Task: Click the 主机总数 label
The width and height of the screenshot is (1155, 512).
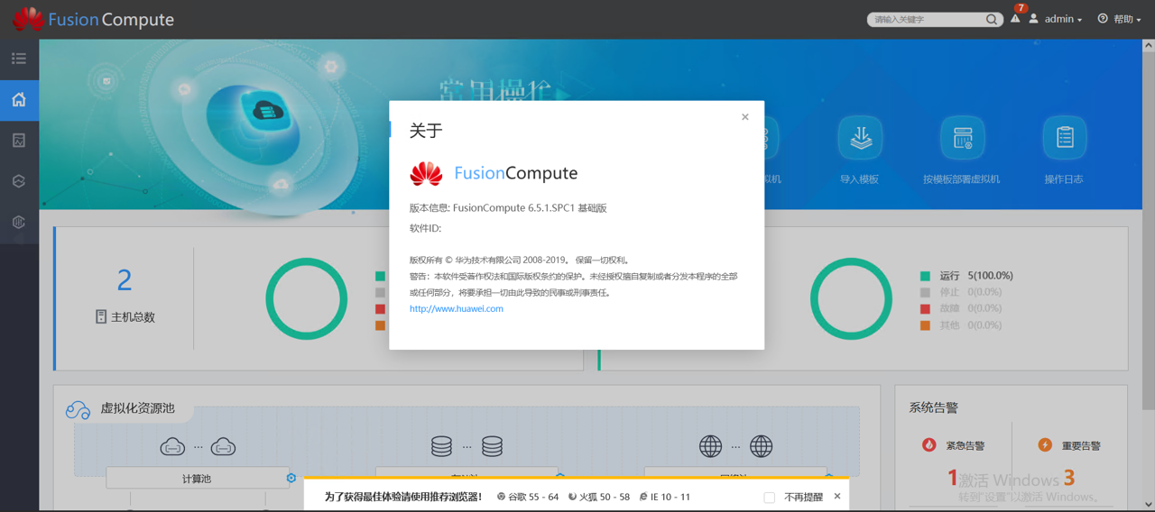Action: point(133,317)
